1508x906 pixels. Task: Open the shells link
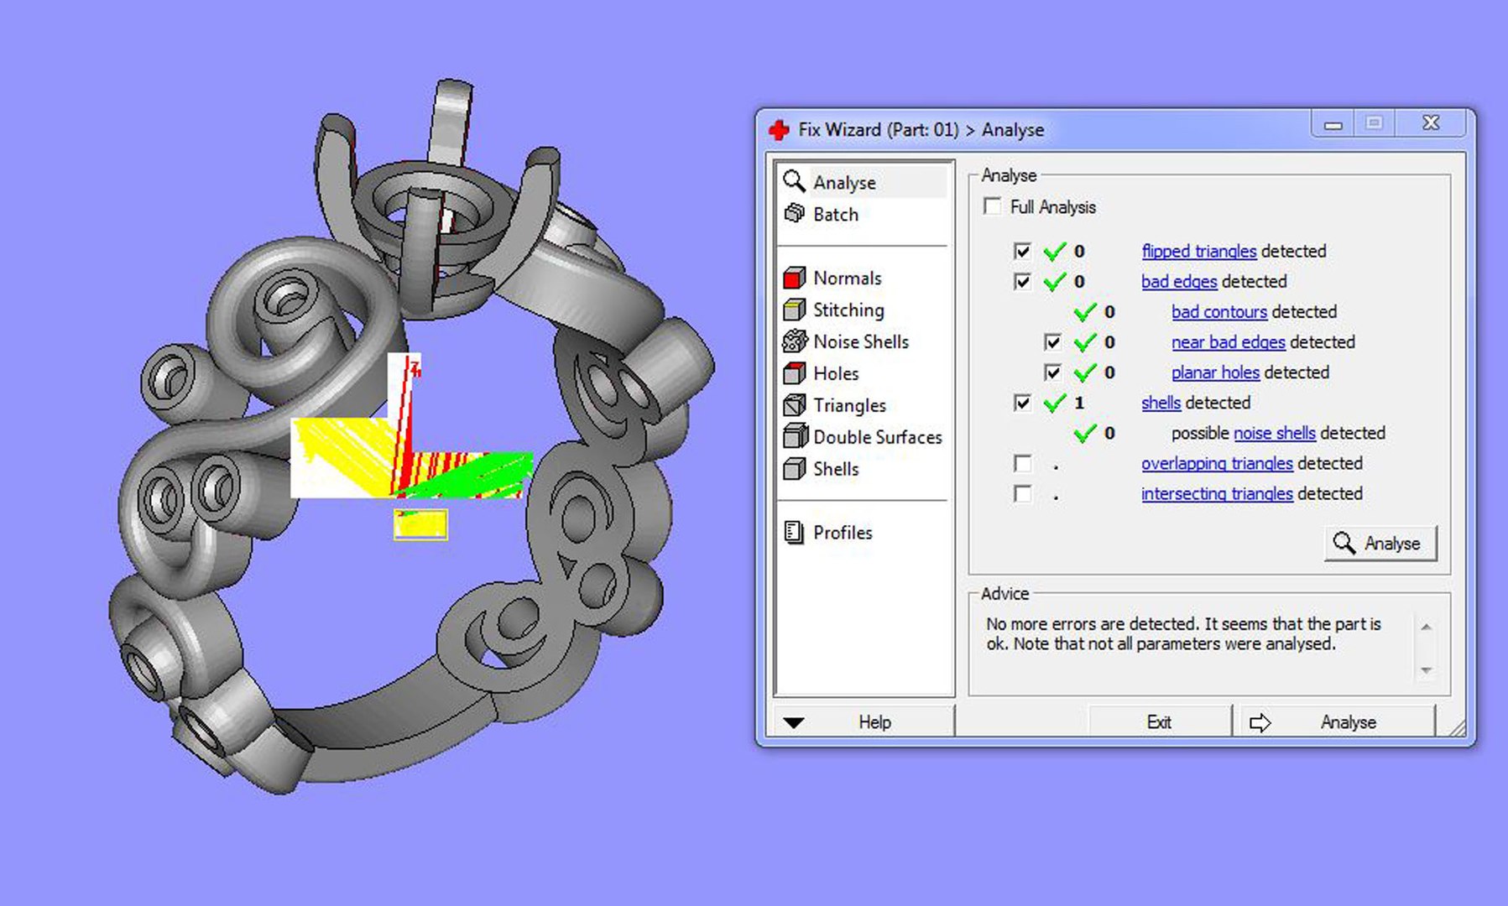(1161, 403)
